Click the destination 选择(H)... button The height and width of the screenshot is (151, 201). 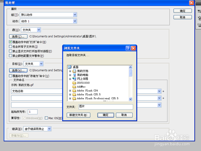click(18, 70)
